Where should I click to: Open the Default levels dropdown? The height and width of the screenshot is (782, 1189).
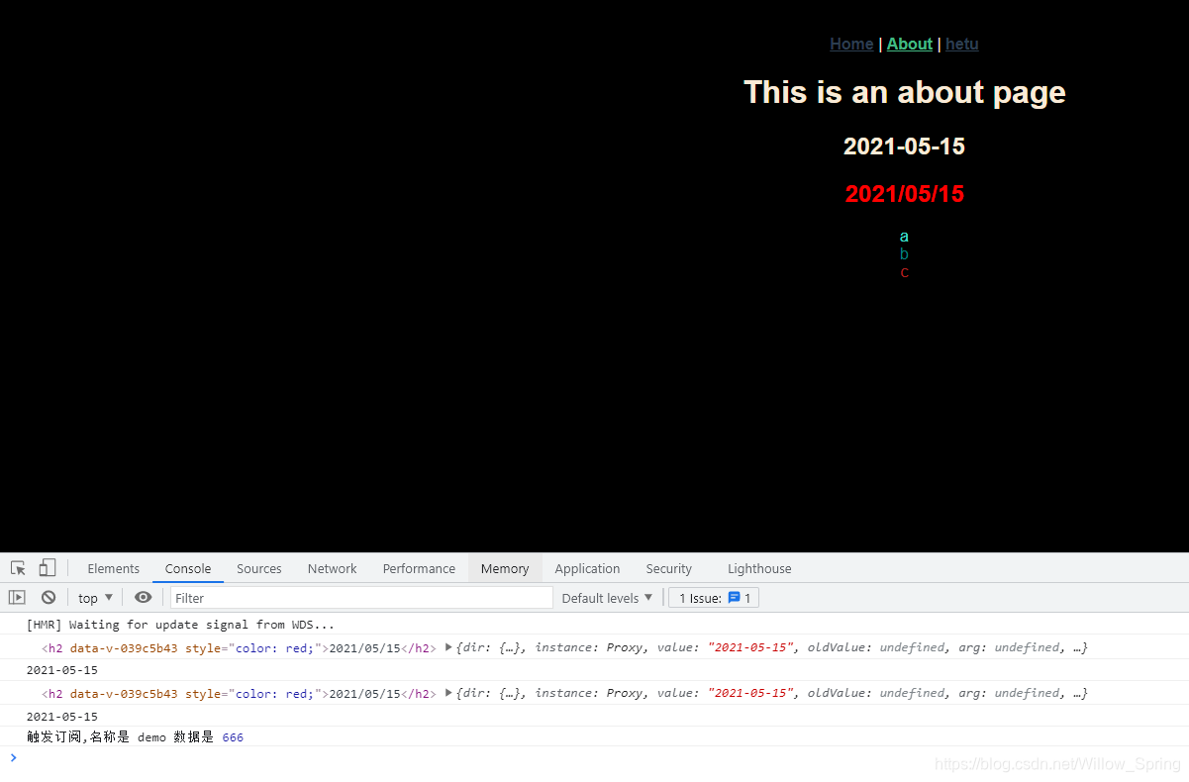coord(608,598)
